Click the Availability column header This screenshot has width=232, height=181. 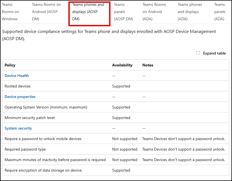coord(122,65)
